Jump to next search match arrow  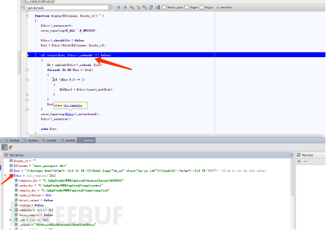[125, 8]
